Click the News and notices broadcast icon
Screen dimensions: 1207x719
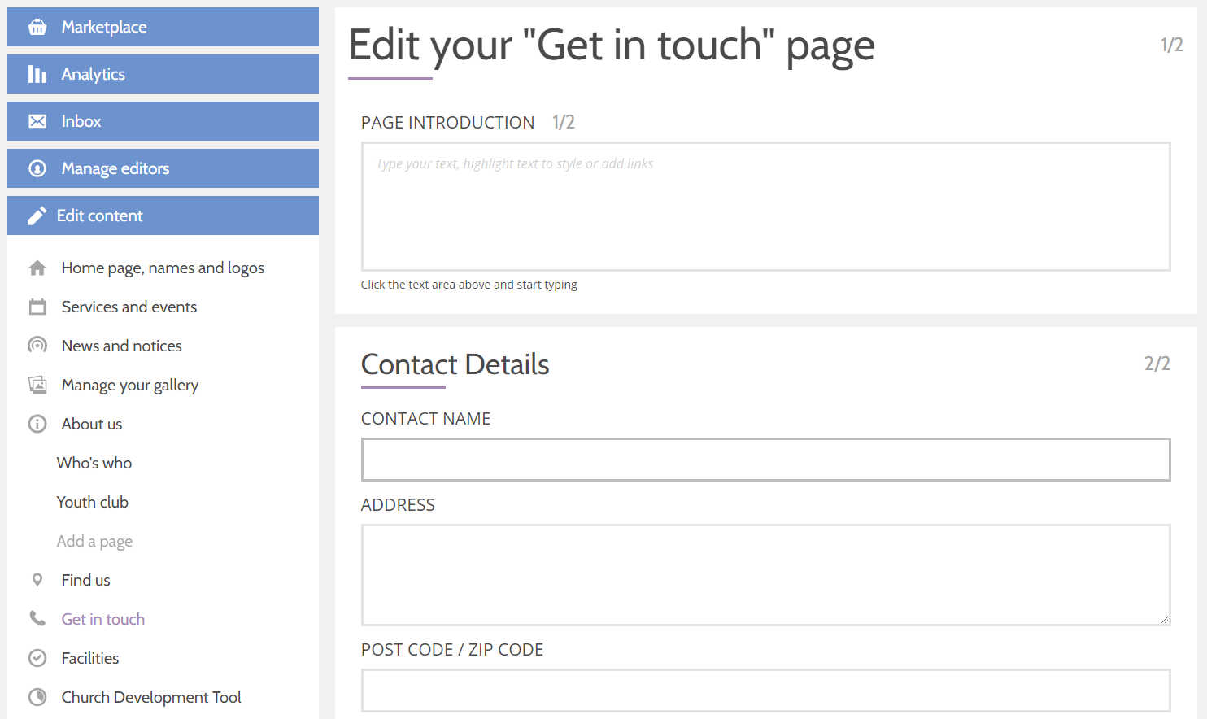click(x=37, y=346)
